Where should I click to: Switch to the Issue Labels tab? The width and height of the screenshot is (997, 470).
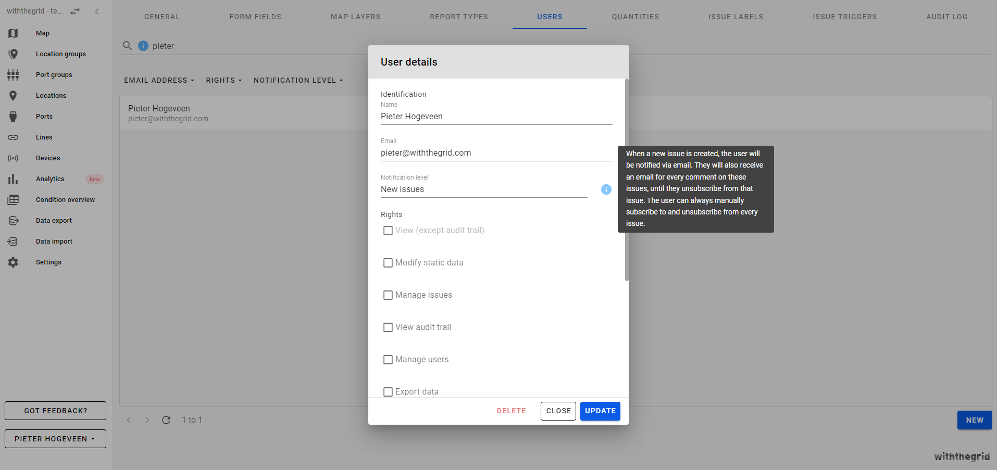[x=736, y=17]
